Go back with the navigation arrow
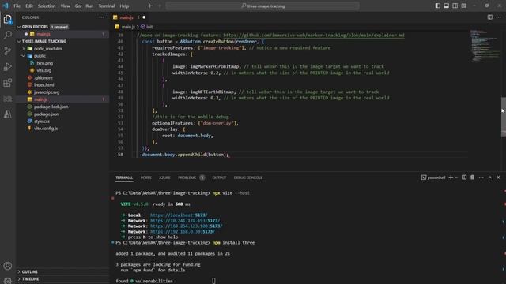 pyautogui.click(x=150, y=6)
